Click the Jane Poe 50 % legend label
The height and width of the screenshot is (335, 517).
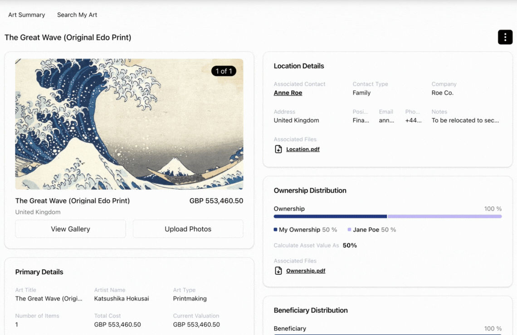(374, 230)
